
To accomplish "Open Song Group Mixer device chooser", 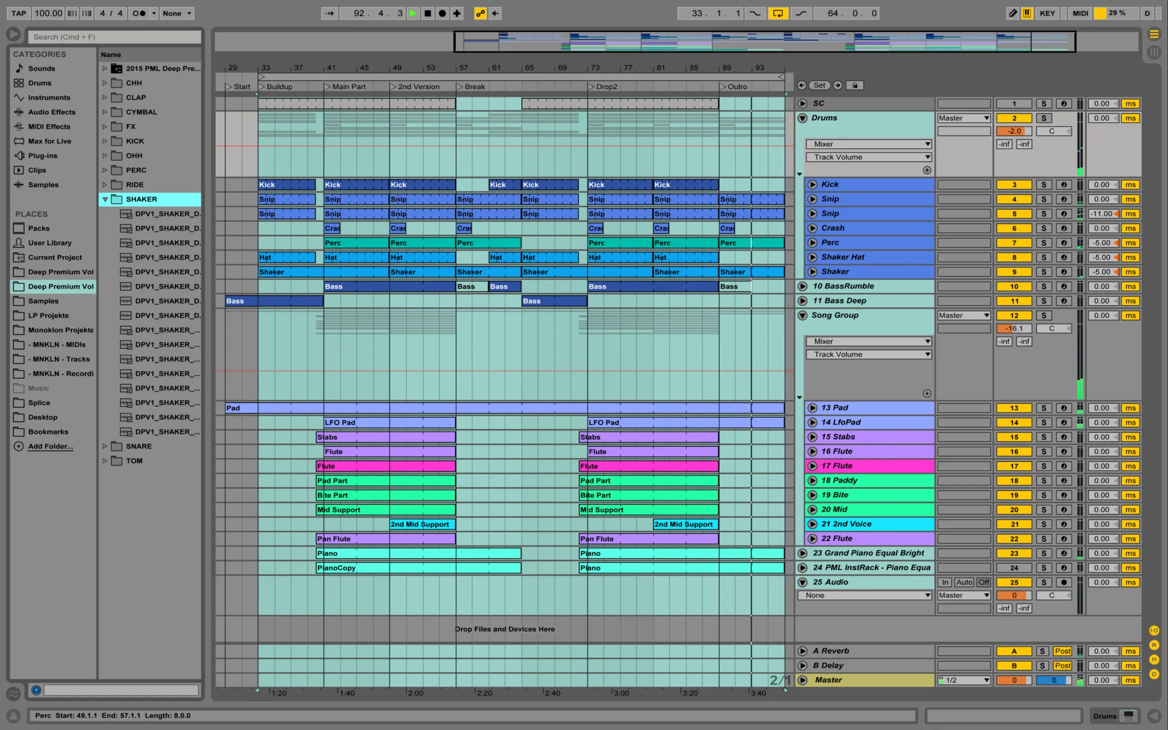I will (869, 341).
